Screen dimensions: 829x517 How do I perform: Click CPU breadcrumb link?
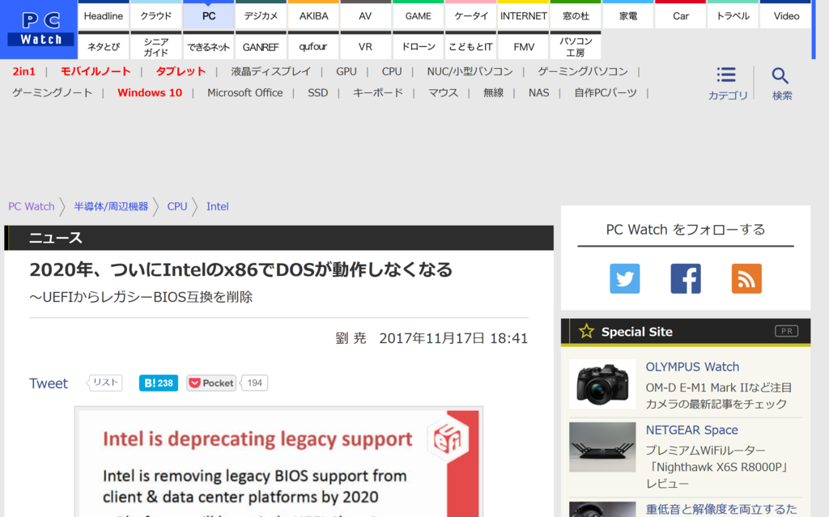point(177,206)
